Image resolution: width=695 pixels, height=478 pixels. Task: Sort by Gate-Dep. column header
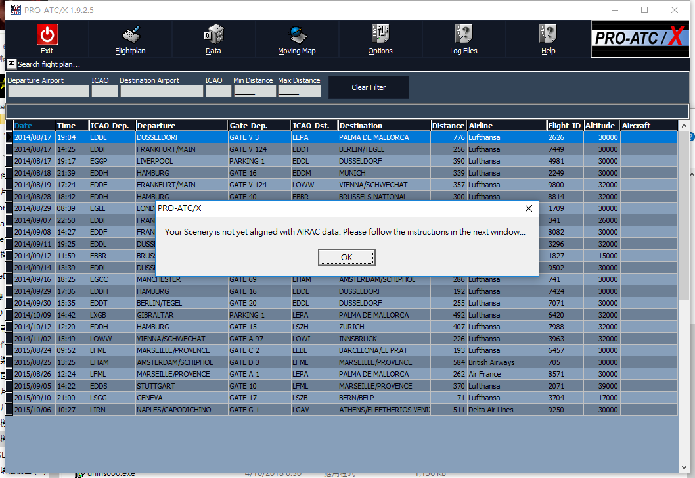[259, 126]
